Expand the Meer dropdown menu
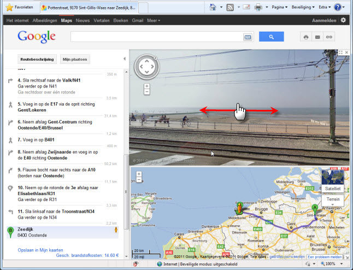Image resolution: width=353 pixels, height=270 pixels. 154,20
